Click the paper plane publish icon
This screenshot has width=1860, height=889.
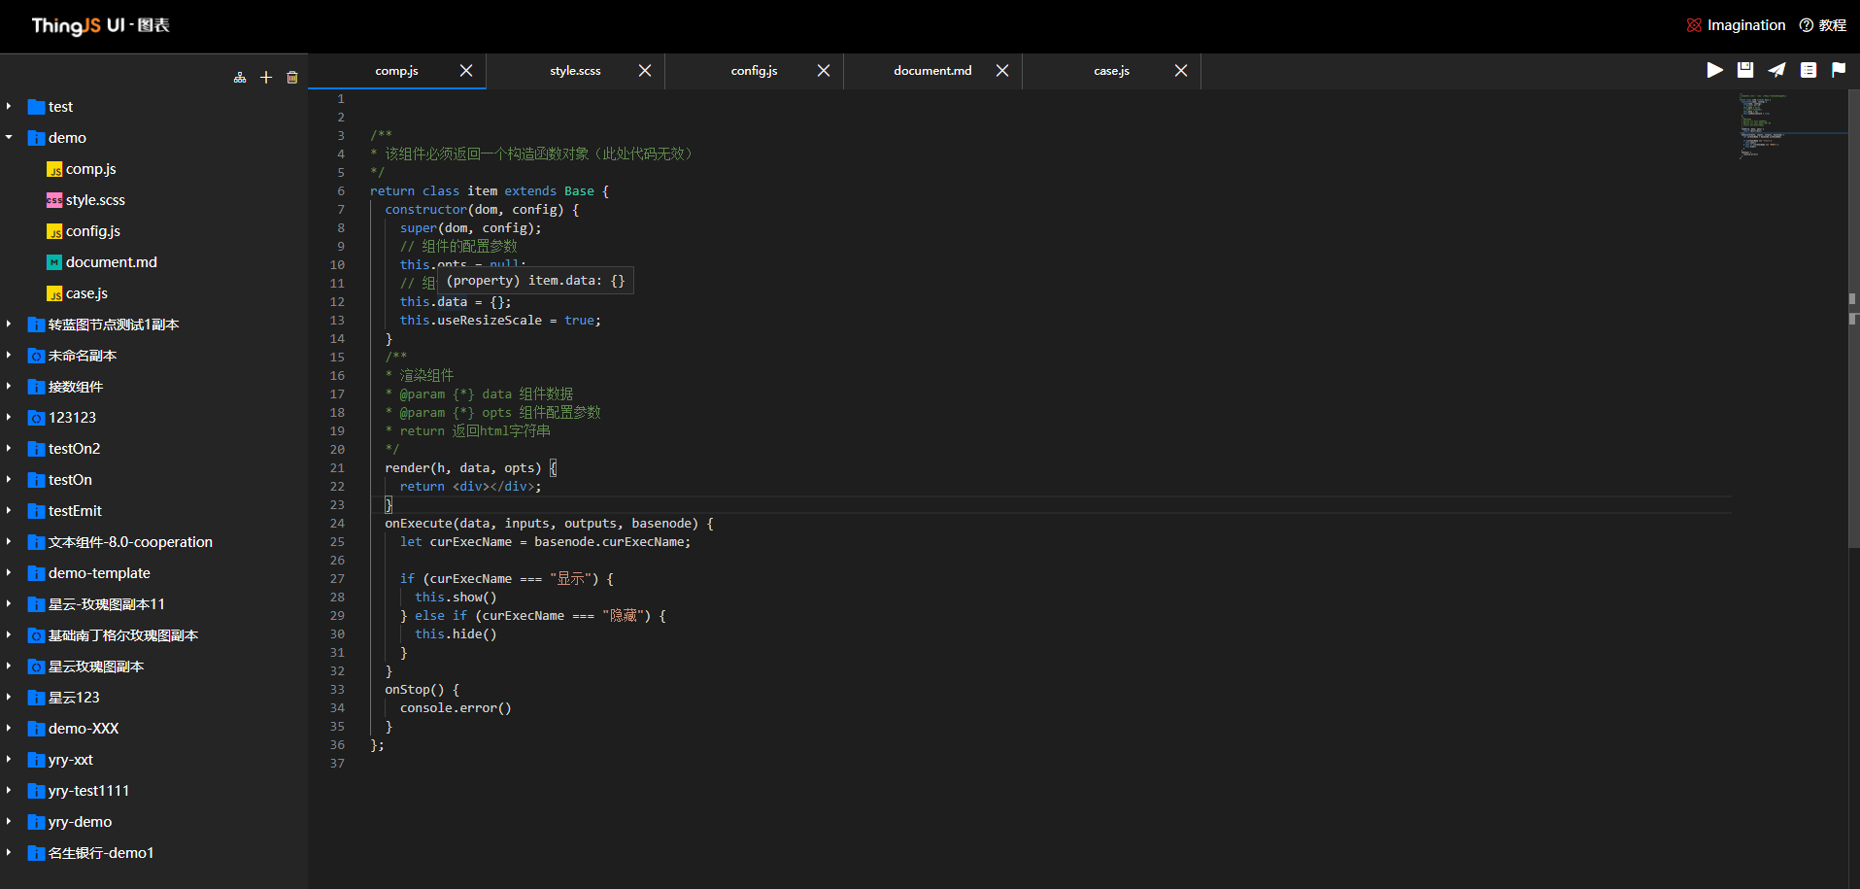1776,70
